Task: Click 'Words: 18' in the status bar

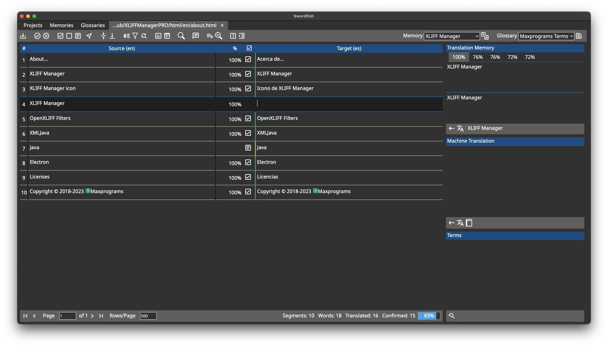Action: coord(330,316)
